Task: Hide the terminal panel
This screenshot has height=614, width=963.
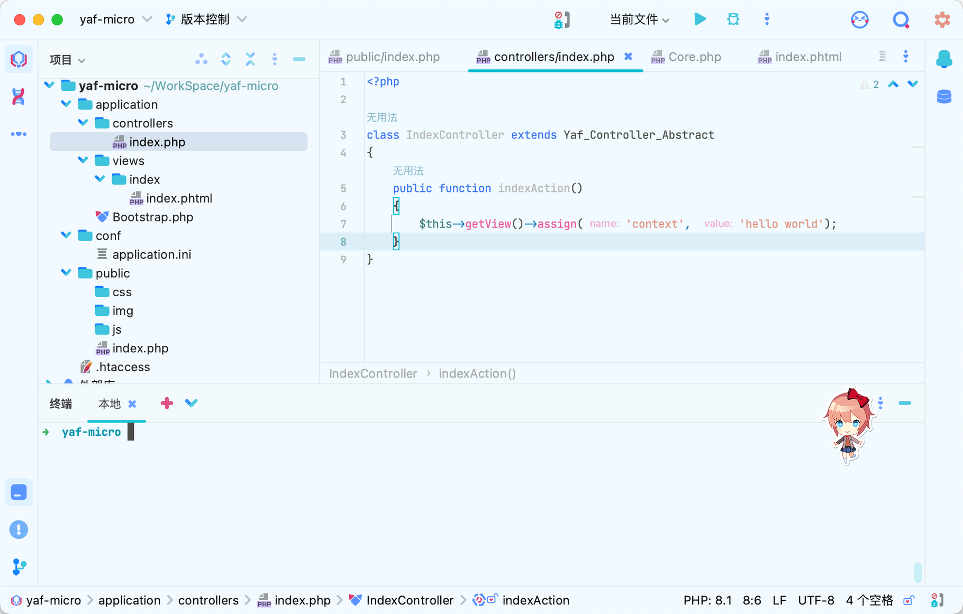Action: click(905, 403)
